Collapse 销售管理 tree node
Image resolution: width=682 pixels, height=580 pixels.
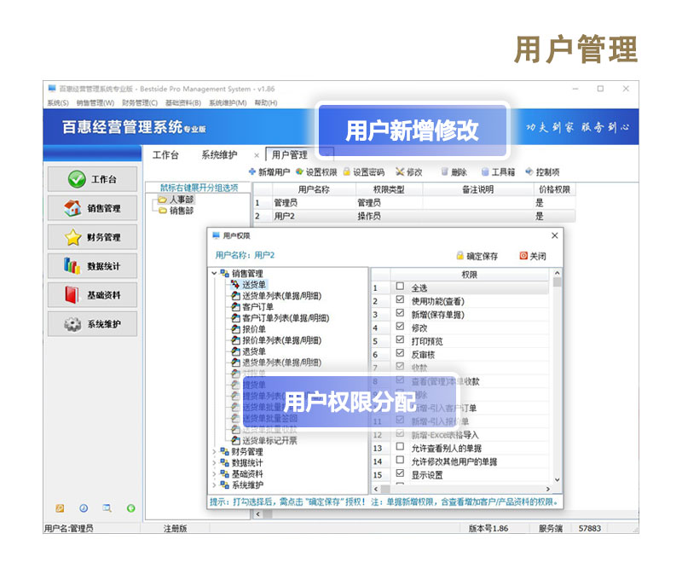click(214, 273)
